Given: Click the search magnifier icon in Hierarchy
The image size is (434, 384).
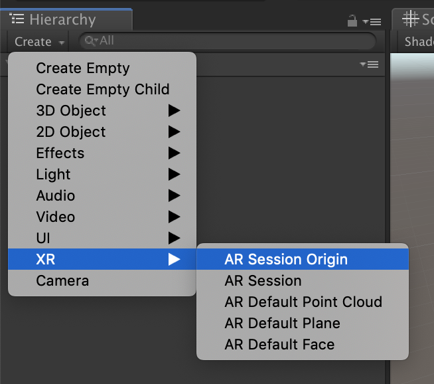Looking at the screenshot, I should [90, 41].
